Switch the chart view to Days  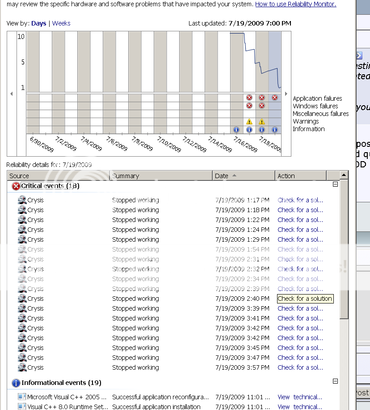point(38,23)
